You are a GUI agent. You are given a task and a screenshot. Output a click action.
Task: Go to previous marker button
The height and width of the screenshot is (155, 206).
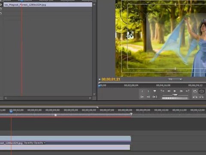[x=162, y=91]
